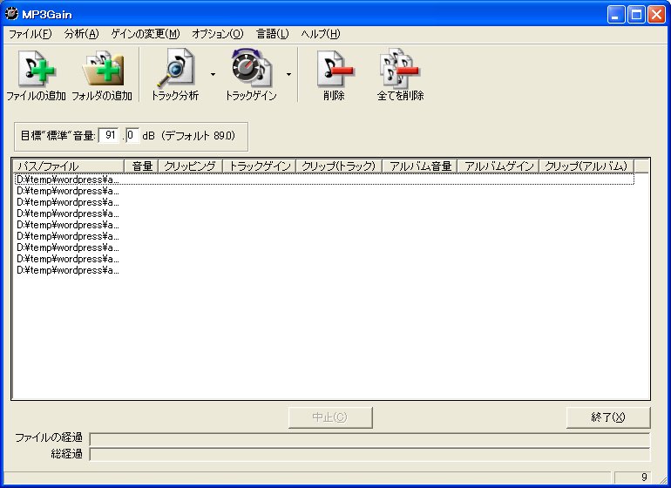Click the target volume decimal field
The width and height of the screenshot is (671, 488).
[x=132, y=135]
